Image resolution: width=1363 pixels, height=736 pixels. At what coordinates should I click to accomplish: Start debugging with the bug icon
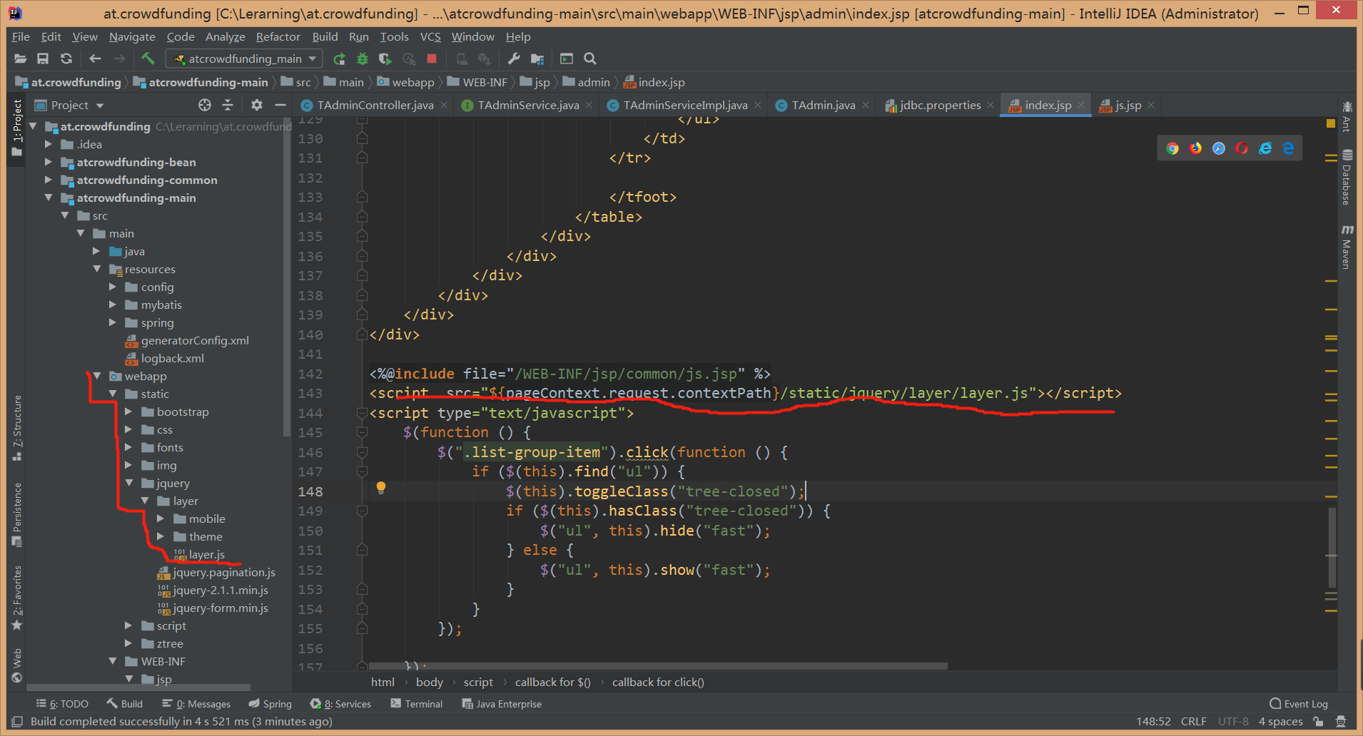coord(363,58)
